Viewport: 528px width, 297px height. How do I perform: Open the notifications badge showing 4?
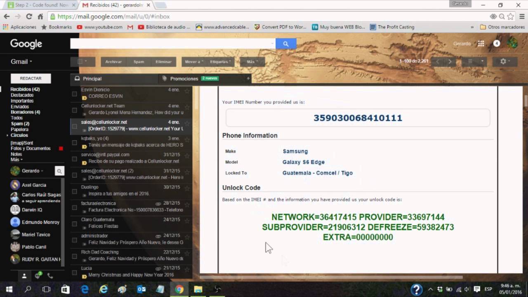[497, 43]
